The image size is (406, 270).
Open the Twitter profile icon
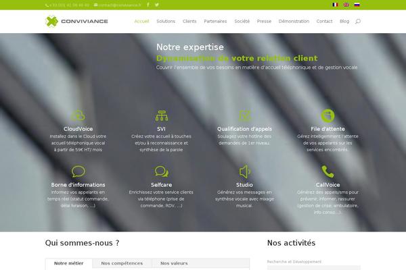[157, 5]
